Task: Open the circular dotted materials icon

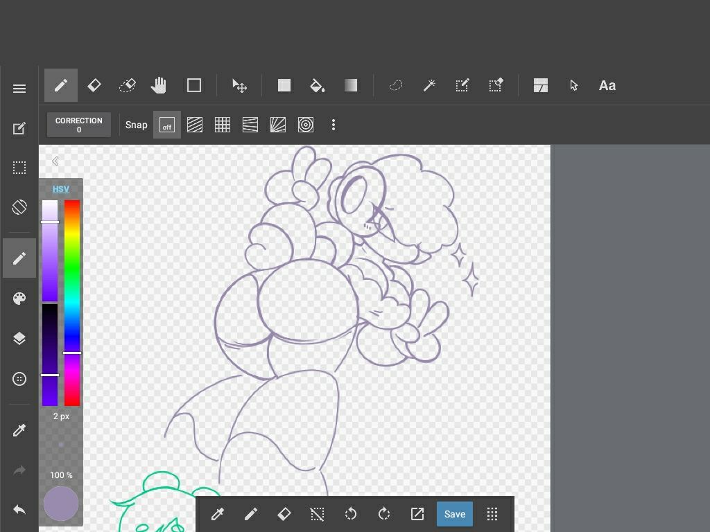Action: point(19,379)
